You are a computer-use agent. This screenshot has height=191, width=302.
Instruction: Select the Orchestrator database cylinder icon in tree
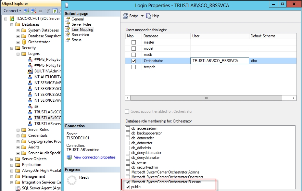tap(24, 42)
